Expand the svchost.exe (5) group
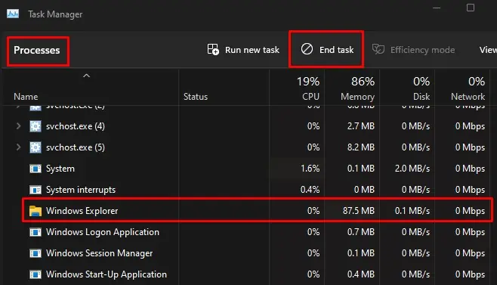Viewport: 497px width, 285px height. pos(18,147)
